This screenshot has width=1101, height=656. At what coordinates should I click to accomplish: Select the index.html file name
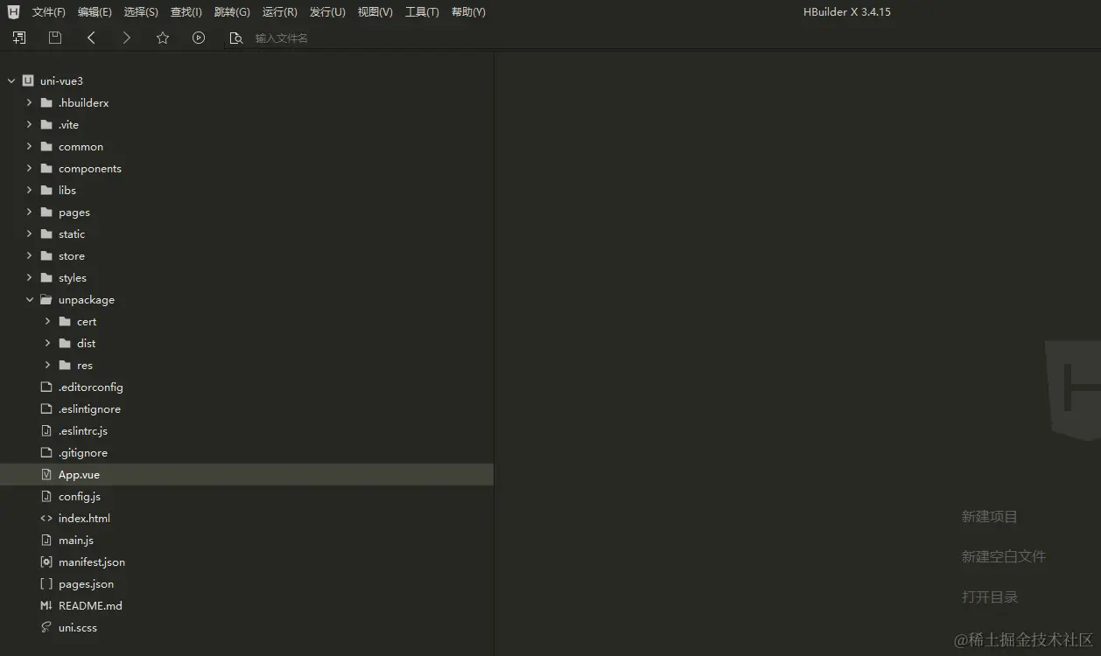(x=84, y=518)
